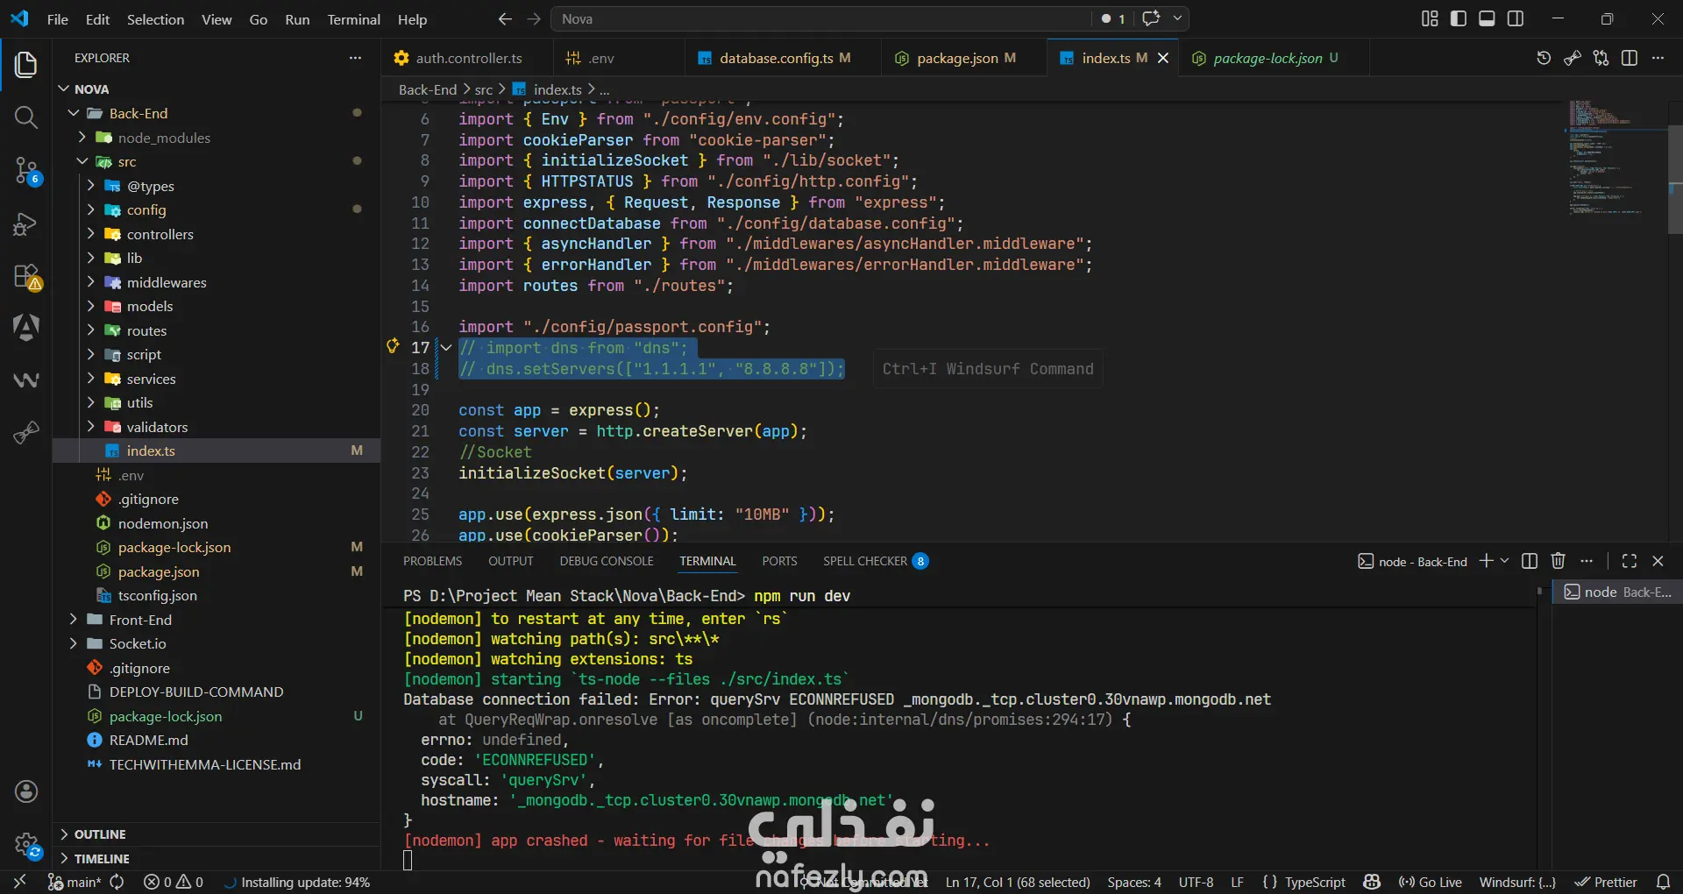Click the code minimap

pyautogui.click(x=1616, y=158)
